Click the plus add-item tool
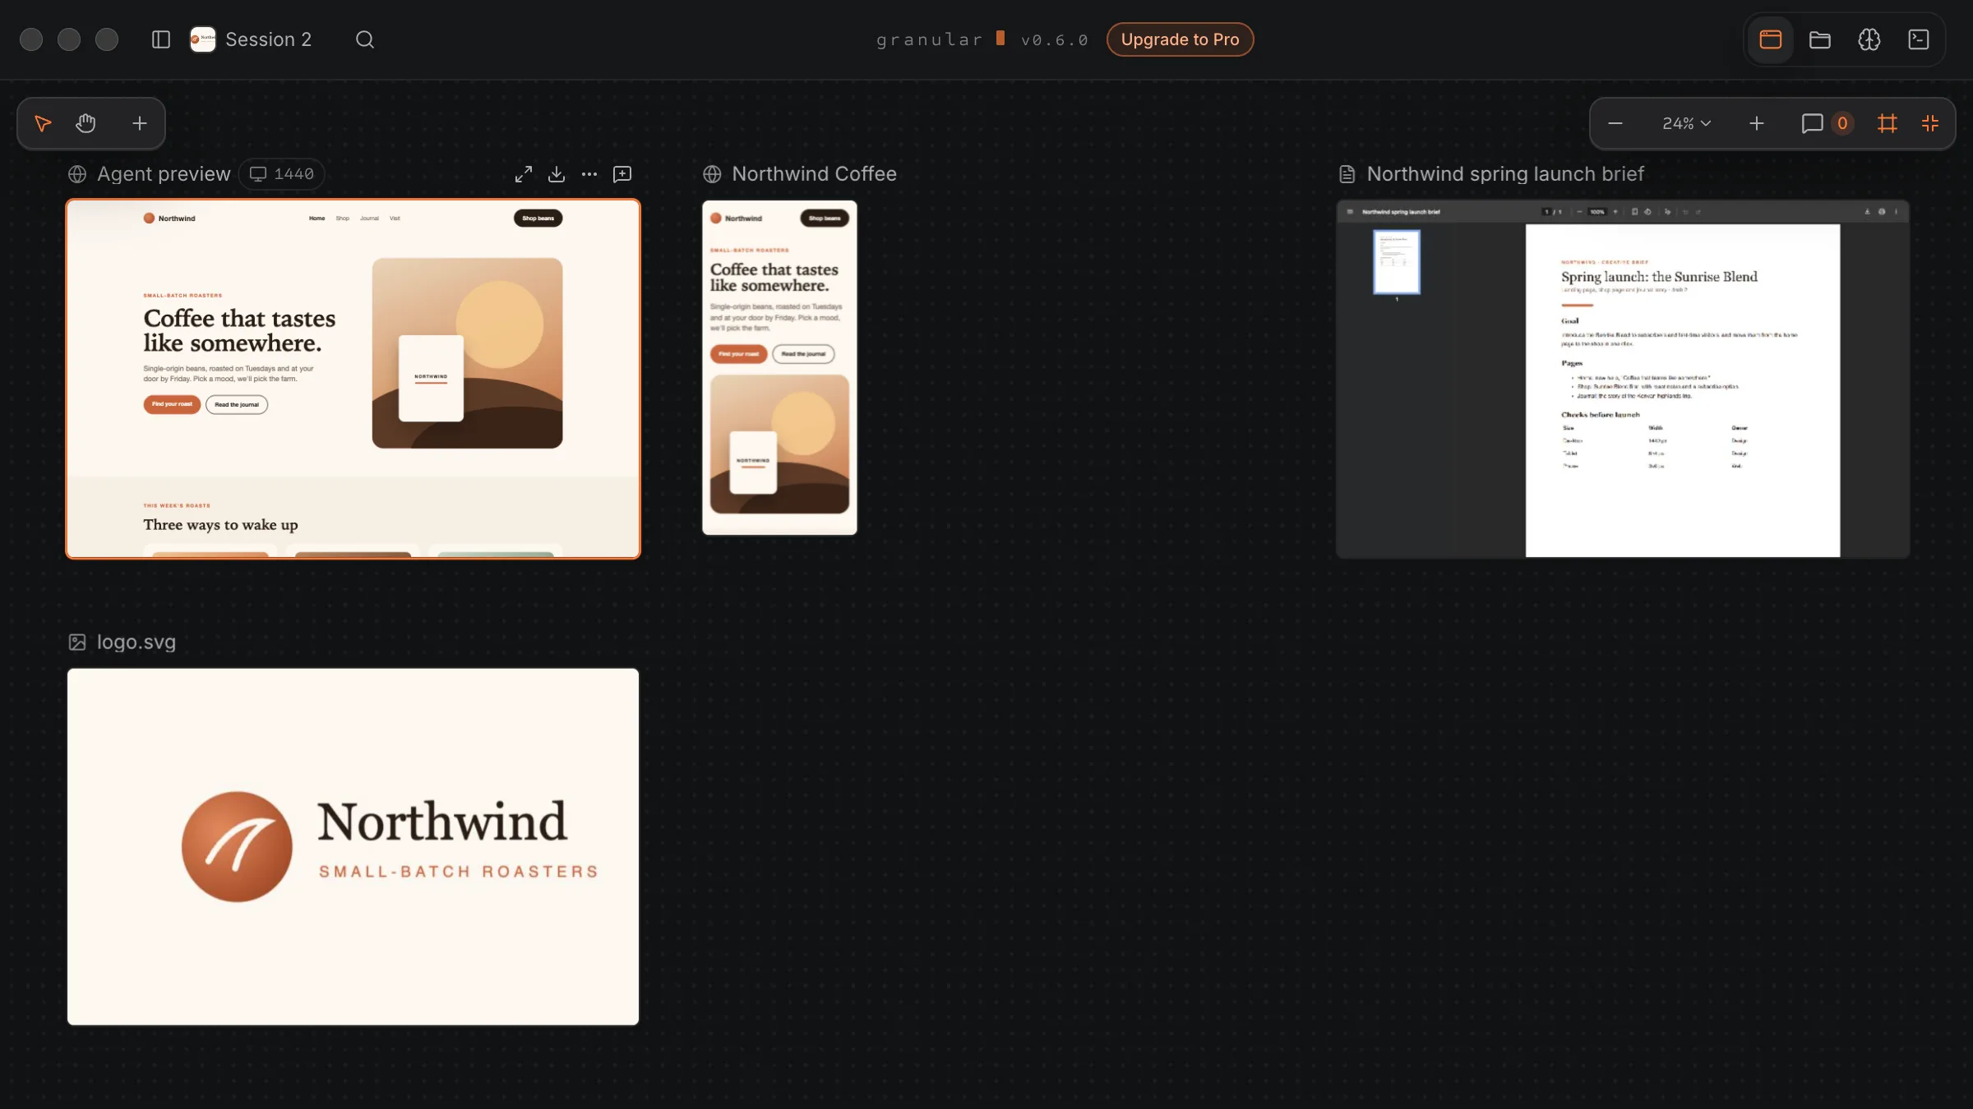Screen dimensions: 1973x1109 (x=140, y=123)
